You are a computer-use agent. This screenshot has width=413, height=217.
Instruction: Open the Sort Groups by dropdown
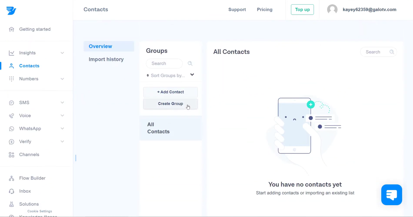(171, 75)
